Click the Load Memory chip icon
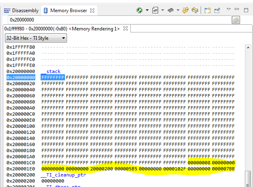The width and height of the screenshot is (253, 187). [171, 11]
